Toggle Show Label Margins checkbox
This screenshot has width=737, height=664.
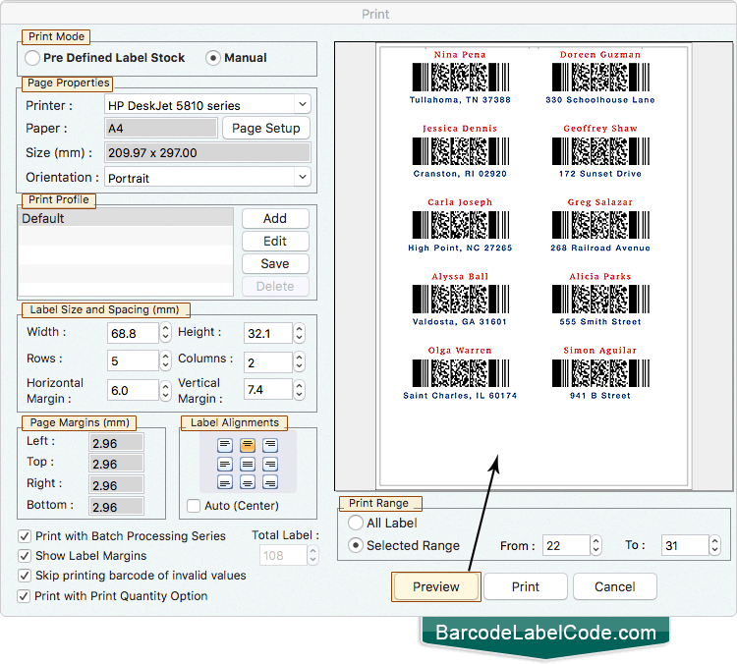pyautogui.click(x=25, y=556)
